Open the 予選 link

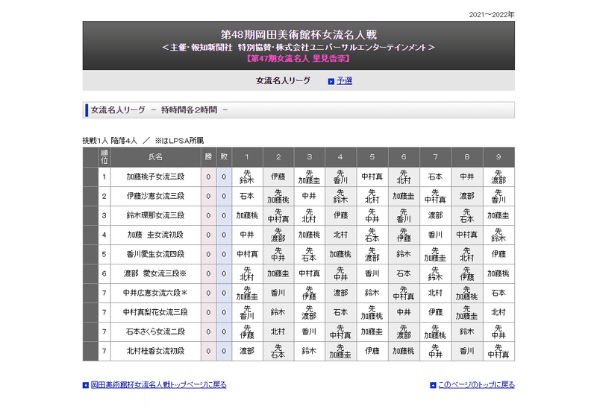coord(344,81)
